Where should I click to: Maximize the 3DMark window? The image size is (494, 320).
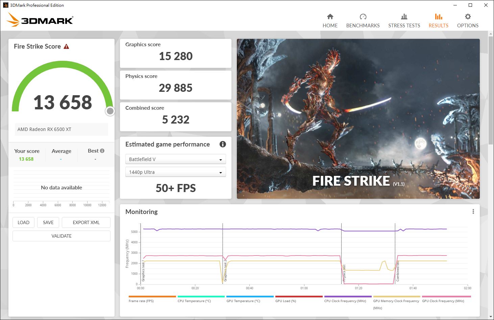[470, 5]
